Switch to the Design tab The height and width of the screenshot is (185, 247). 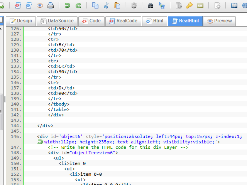(21, 21)
